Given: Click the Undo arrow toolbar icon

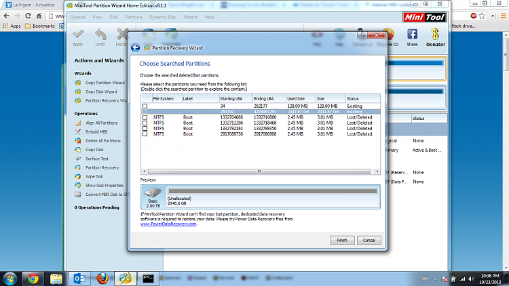Looking at the screenshot, I should click(100, 34).
